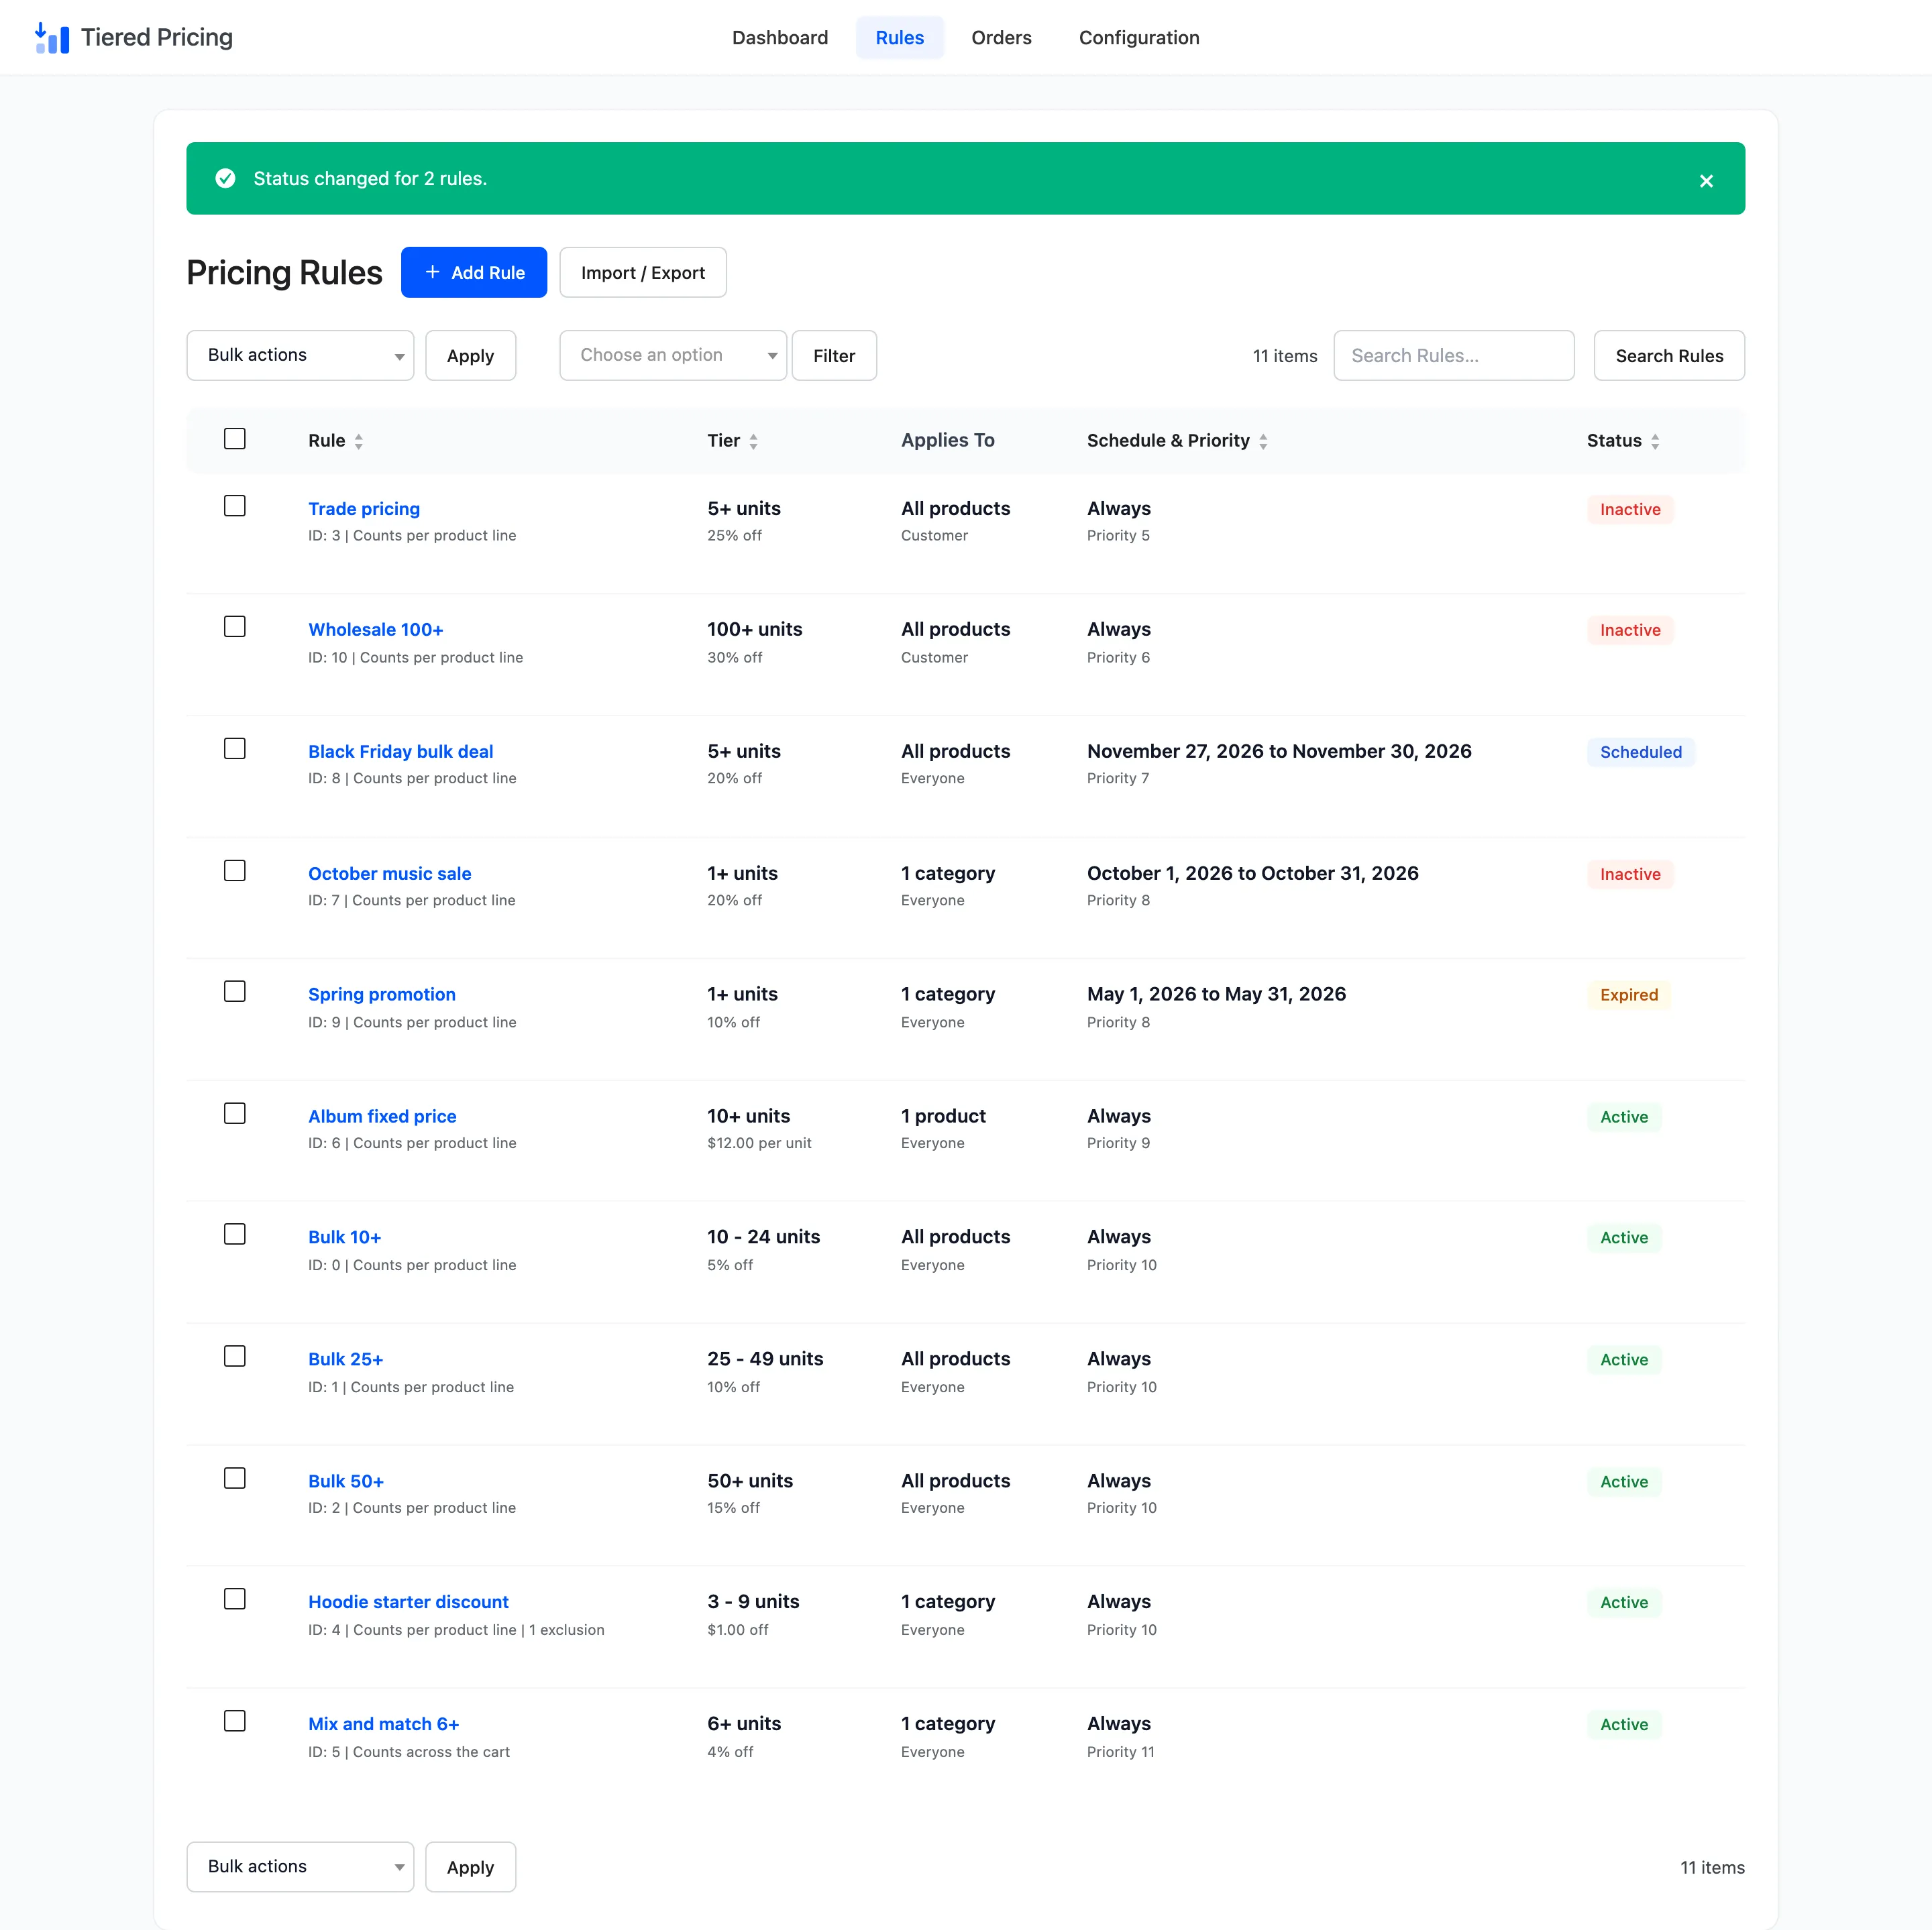Switch to the Orders tab
Screen dimensions: 1932x1930
click(1001, 38)
